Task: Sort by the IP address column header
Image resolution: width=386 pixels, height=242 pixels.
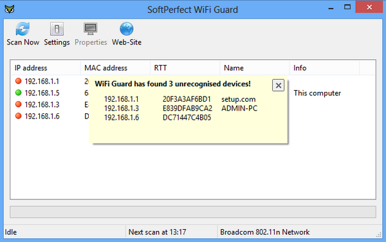Action: [x=46, y=68]
